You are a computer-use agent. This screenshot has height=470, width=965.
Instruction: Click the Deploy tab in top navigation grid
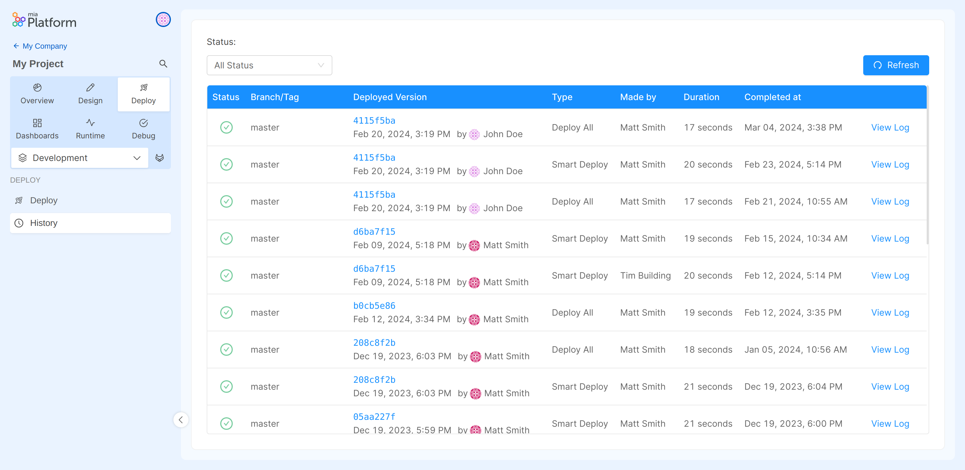(144, 94)
